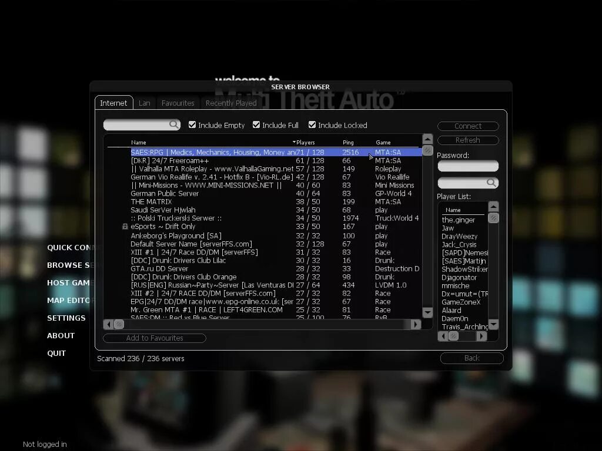
Task: Select Quit in the main menu
Action: tap(56, 353)
